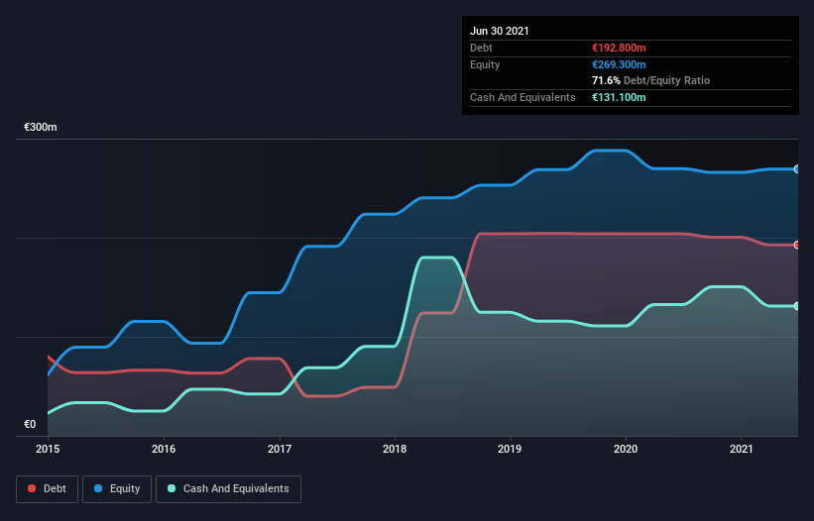Click the blue Equity legend dot
The height and width of the screenshot is (521, 814).
click(98, 488)
